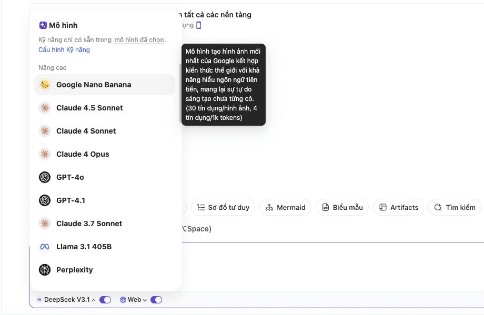Click the Artifacts layout icon
Image resolution: width=484 pixels, height=315 pixels.
pyautogui.click(x=383, y=207)
